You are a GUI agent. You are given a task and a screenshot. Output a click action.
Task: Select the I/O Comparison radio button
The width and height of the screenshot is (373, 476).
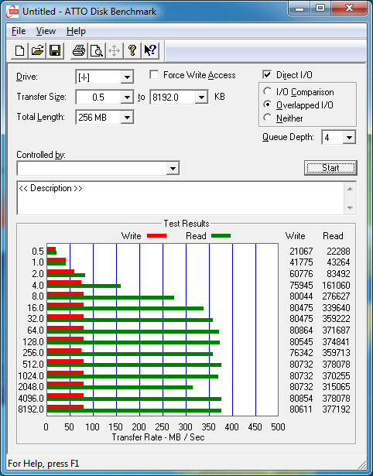point(268,91)
